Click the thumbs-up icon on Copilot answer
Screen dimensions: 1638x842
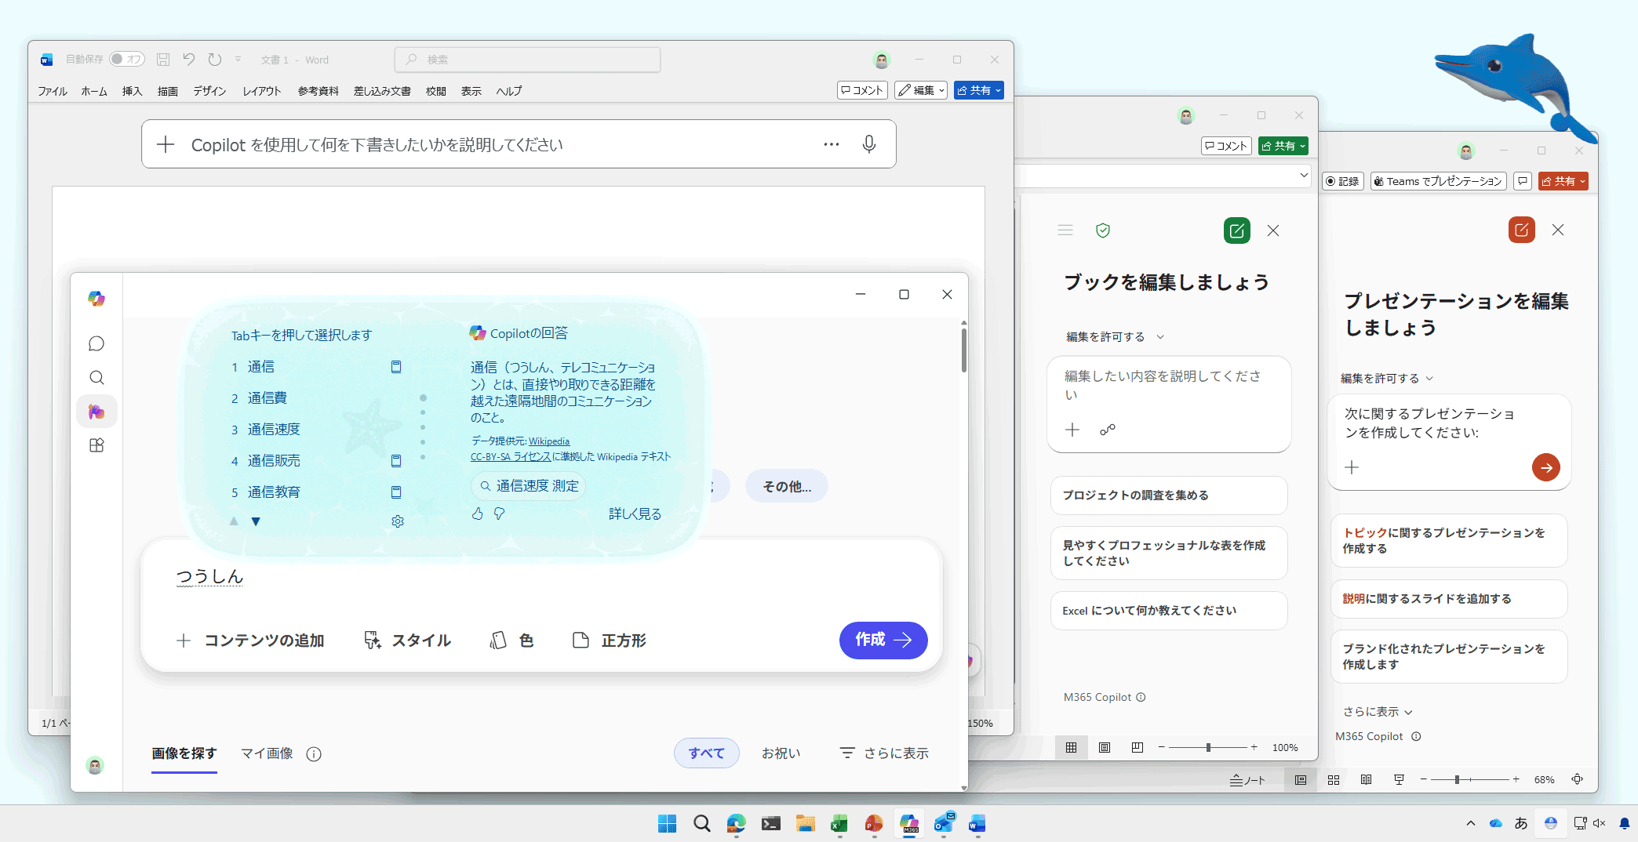tap(478, 514)
